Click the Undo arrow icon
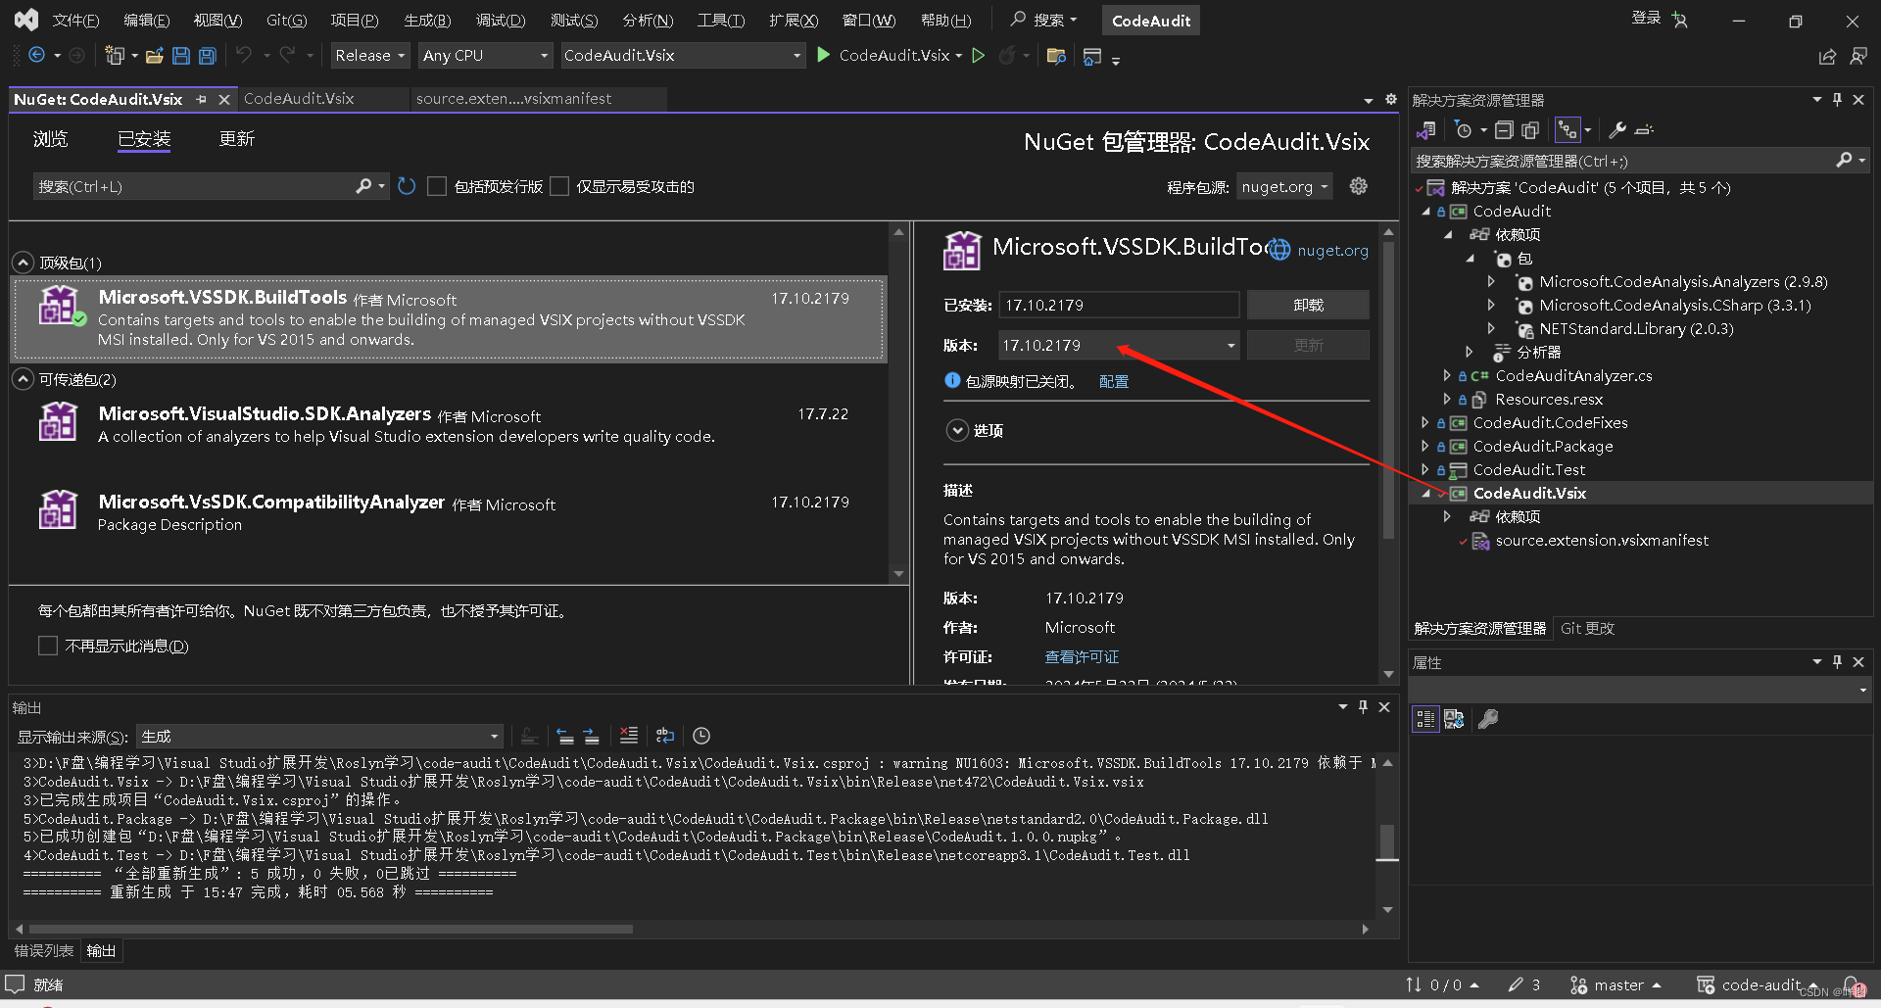1881x1008 pixels. pyautogui.click(x=244, y=55)
